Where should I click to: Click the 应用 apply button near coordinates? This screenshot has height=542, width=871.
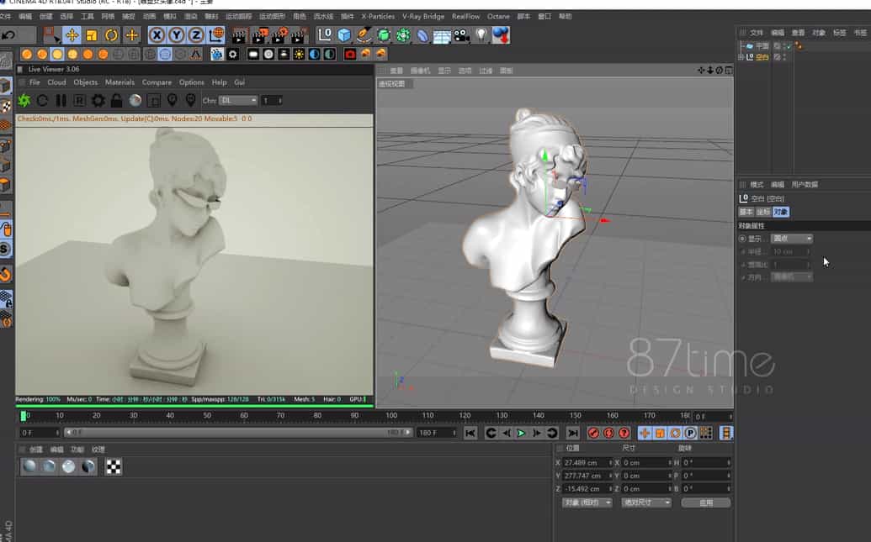click(705, 502)
